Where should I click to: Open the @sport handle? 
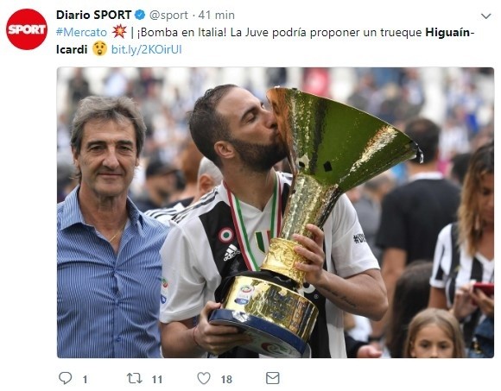point(168,15)
